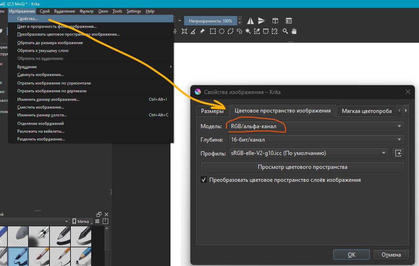Viewport: 419px width, 266px height.
Task: Click the import profile icon button
Action: pos(398,153)
